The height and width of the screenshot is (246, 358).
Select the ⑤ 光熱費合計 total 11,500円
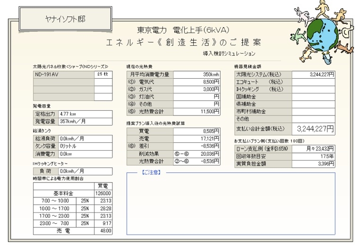click(196, 112)
